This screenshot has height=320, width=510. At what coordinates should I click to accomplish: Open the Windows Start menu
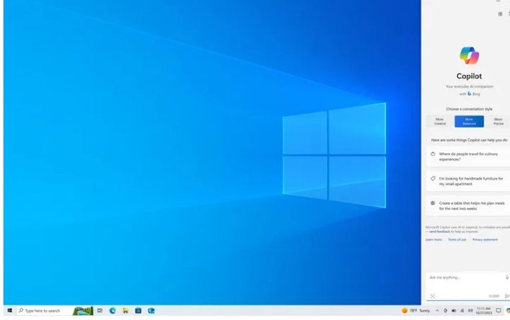point(10,311)
